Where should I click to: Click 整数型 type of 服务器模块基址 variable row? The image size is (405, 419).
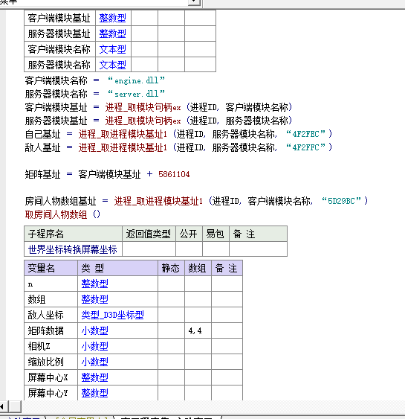[113, 33]
